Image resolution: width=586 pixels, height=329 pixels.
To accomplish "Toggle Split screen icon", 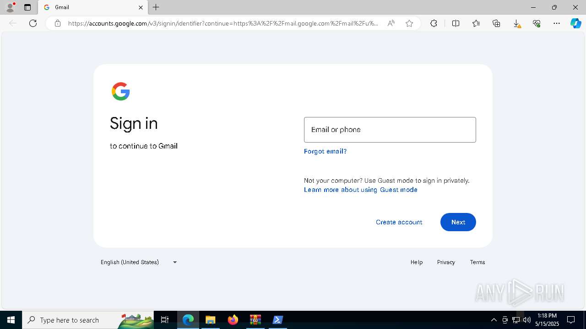I will point(456,23).
